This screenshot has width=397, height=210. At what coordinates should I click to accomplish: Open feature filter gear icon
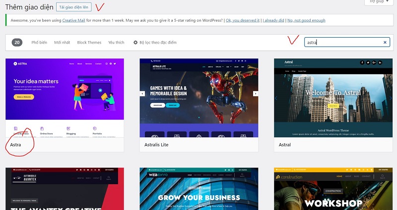coord(135,43)
